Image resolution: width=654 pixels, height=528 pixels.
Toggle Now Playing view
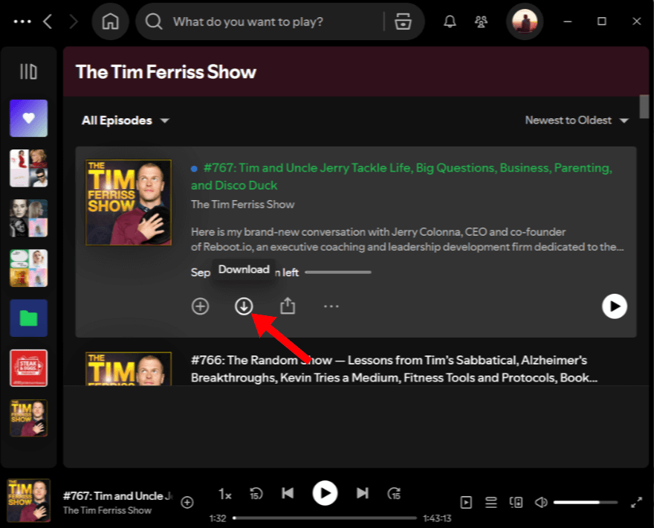466,502
